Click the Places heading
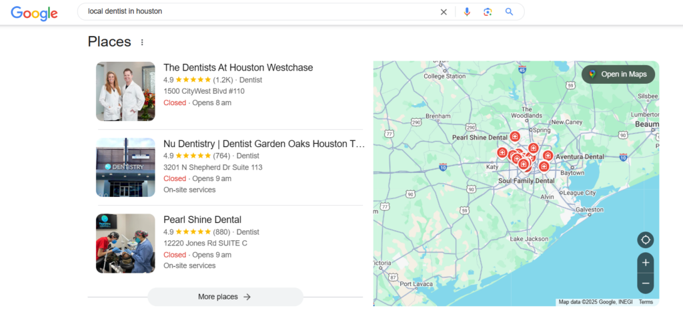Image resolution: width=683 pixels, height=322 pixels. point(109,42)
